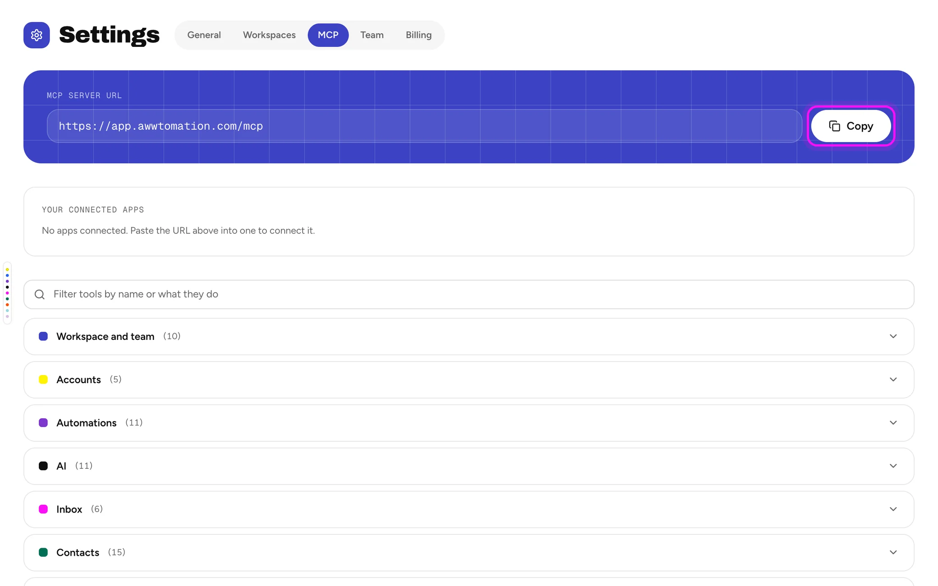
Task: Click the yellow Accounts color swatch
Action: click(43, 380)
